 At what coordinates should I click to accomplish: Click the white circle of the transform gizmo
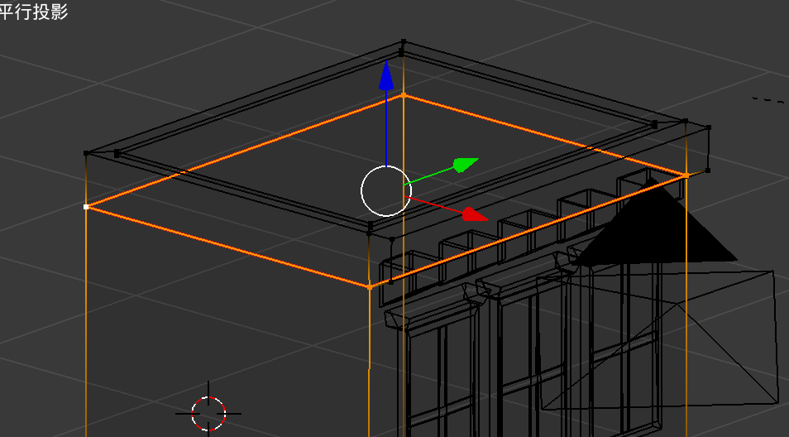click(x=386, y=191)
